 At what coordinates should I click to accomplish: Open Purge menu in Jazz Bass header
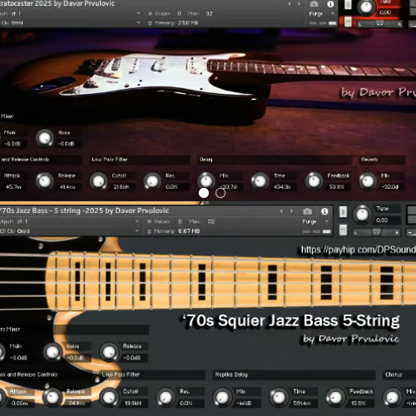(314, 221)
